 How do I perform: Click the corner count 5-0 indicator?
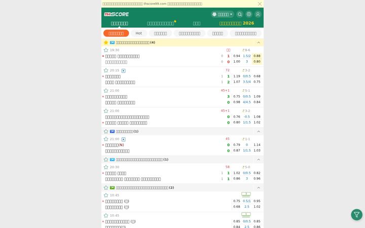[x=246, y=167]
